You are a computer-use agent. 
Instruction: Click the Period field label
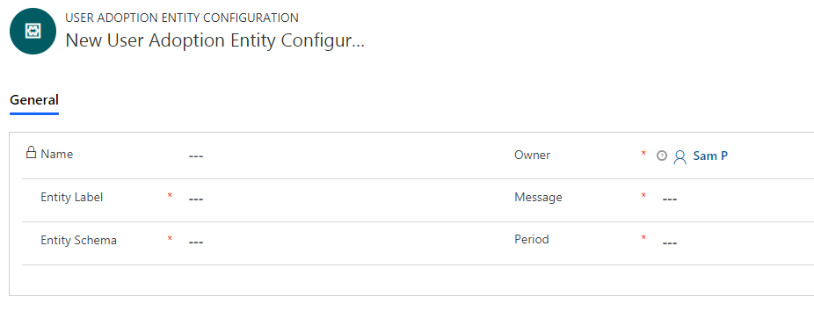click(x=532, y=240)
